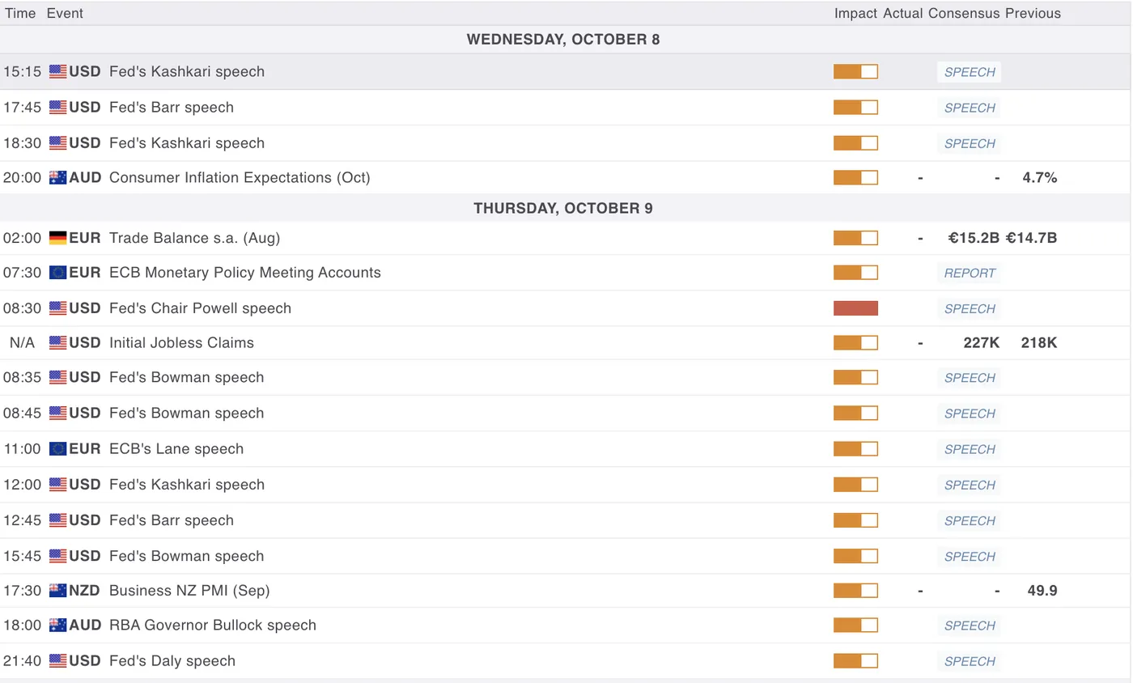The height and width of the screenshot is (683, 1133).
Task: Click the Thursday, October 9 date header
Action: tap(563, 209)
